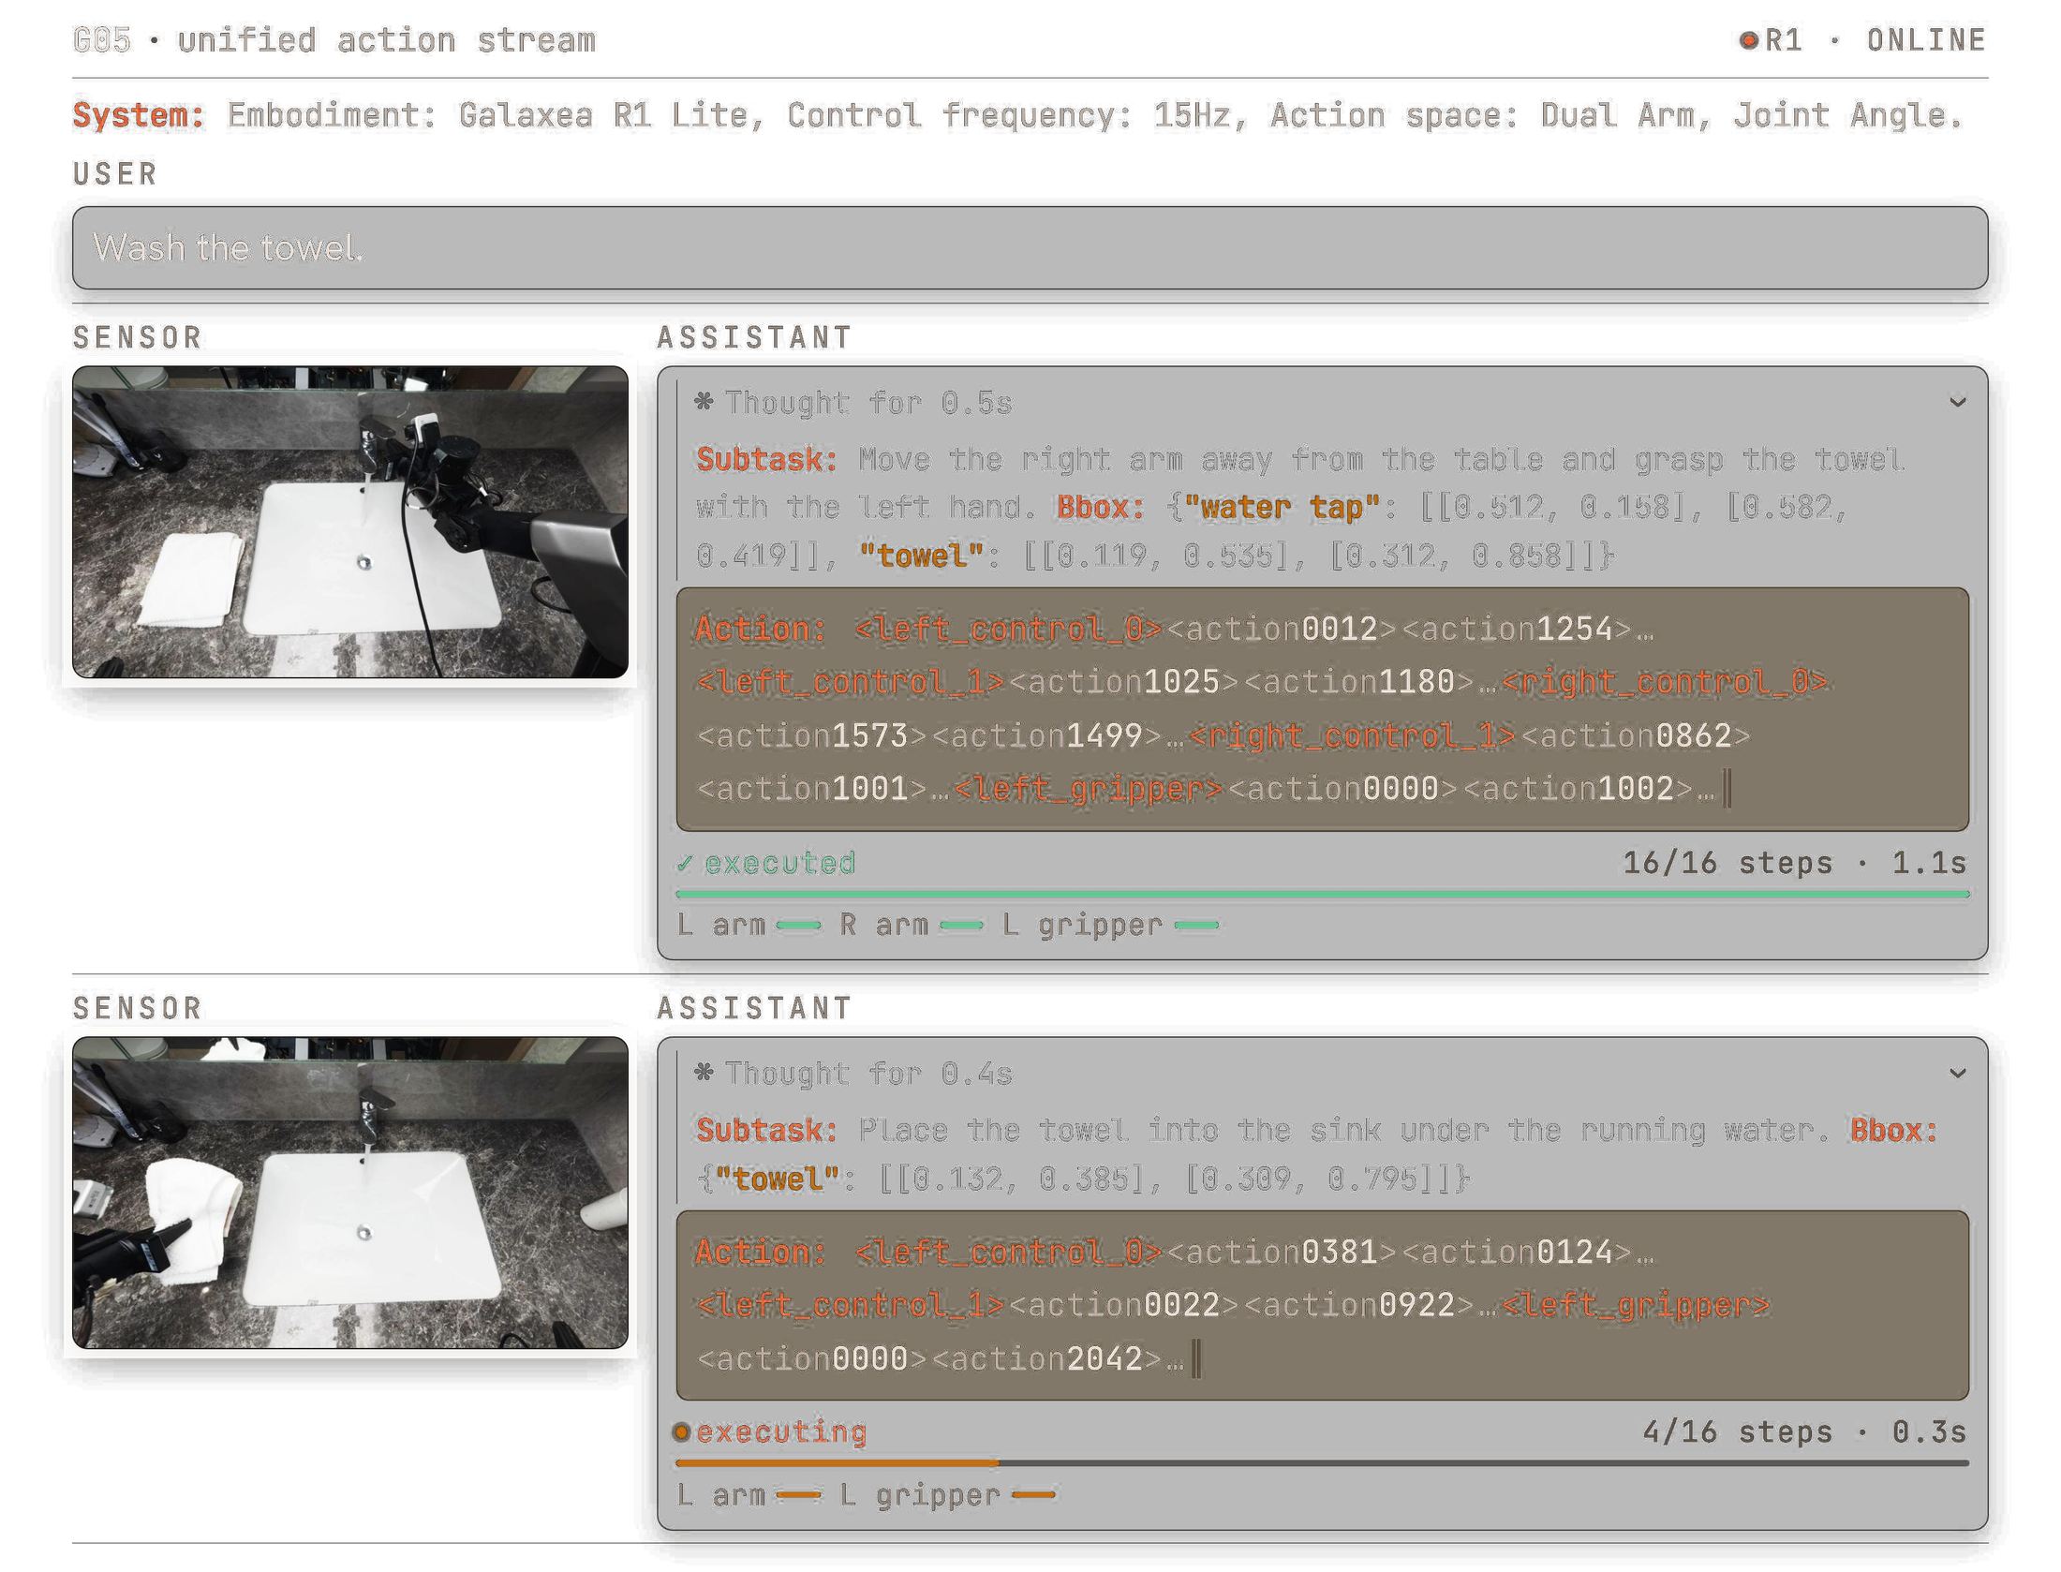Click the 'executing' status label
2061x1572 pixels.
pos(780,1431)
